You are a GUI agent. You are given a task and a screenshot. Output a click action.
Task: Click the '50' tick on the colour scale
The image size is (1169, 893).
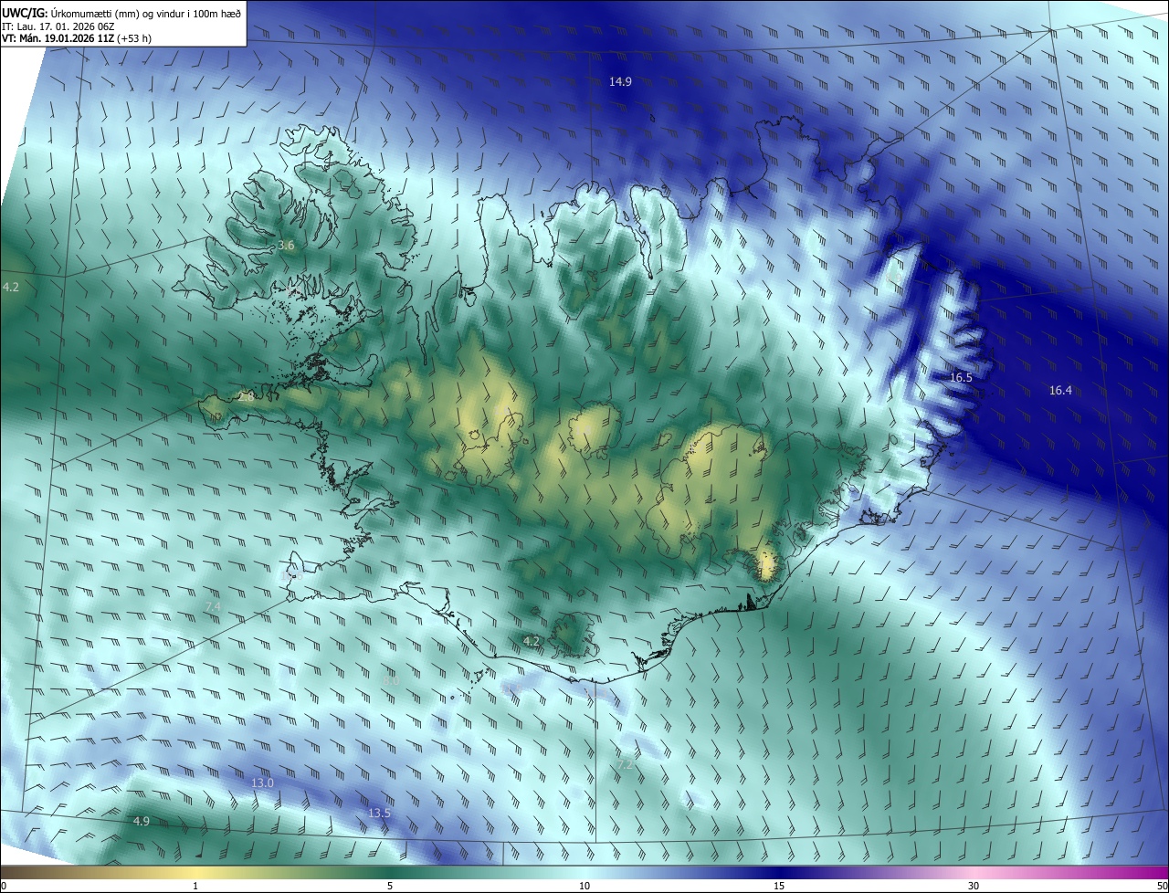click(x=1161, y=886)
